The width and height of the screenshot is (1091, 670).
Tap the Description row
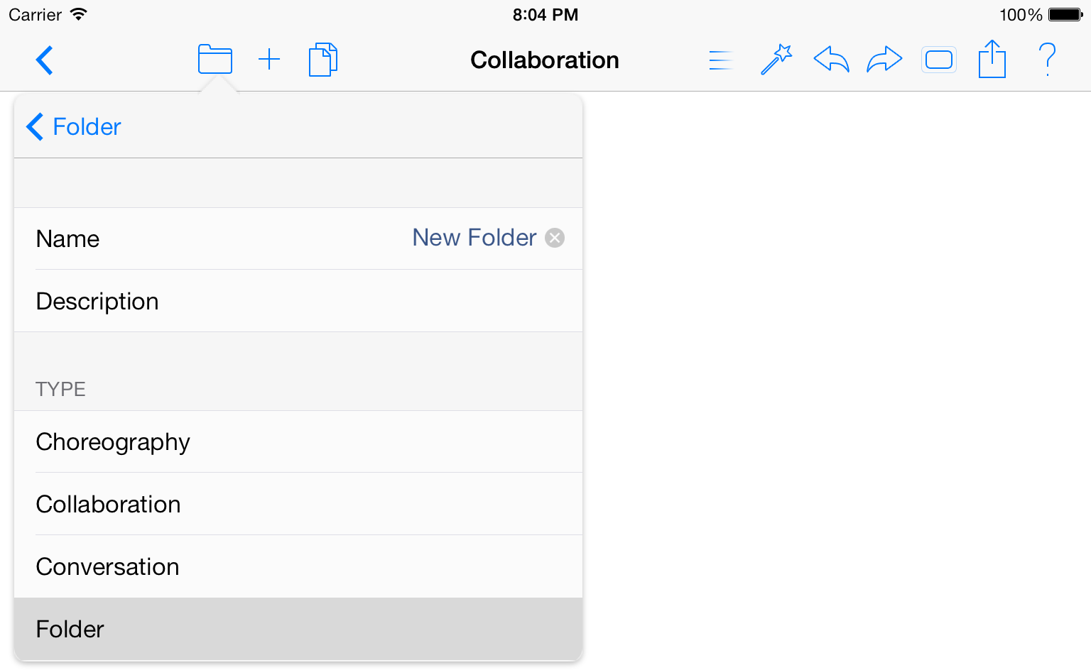[298, 301]
